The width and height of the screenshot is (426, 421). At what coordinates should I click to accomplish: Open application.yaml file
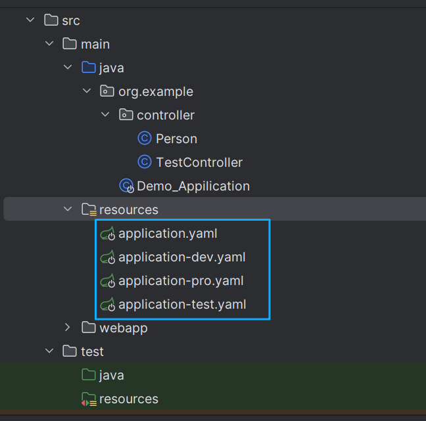click(x=168, y=233)
